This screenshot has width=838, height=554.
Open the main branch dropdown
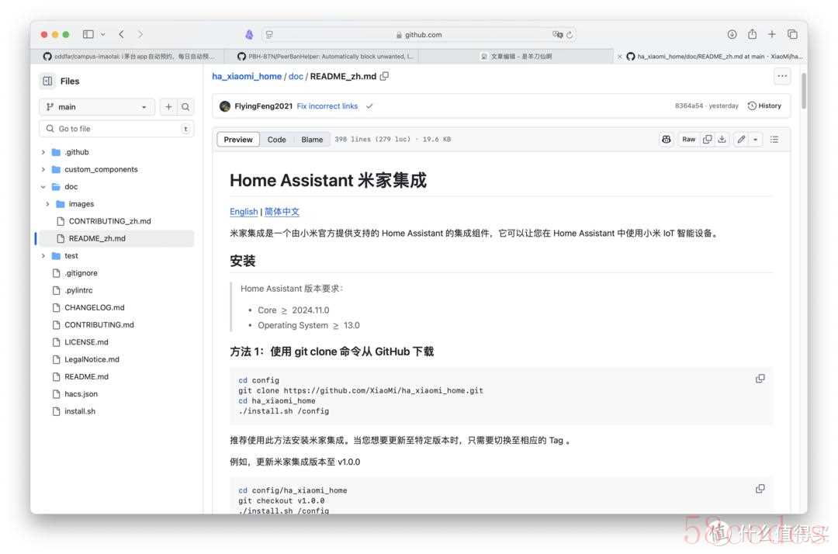(x=97, y=107)
